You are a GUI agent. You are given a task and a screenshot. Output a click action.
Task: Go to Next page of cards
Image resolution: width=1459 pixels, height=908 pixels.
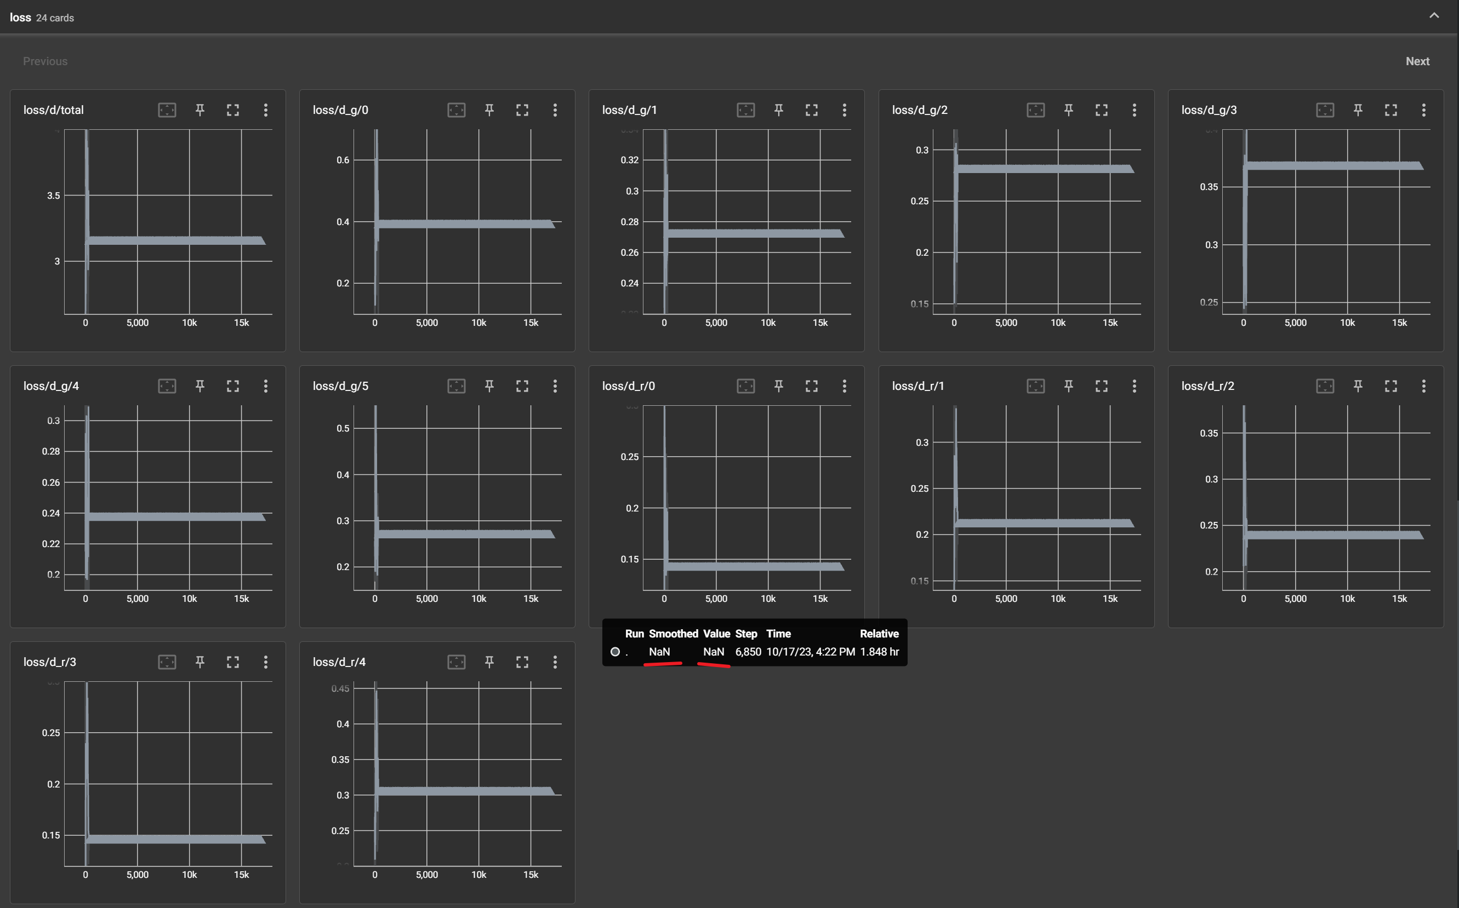click(1417, 61)
